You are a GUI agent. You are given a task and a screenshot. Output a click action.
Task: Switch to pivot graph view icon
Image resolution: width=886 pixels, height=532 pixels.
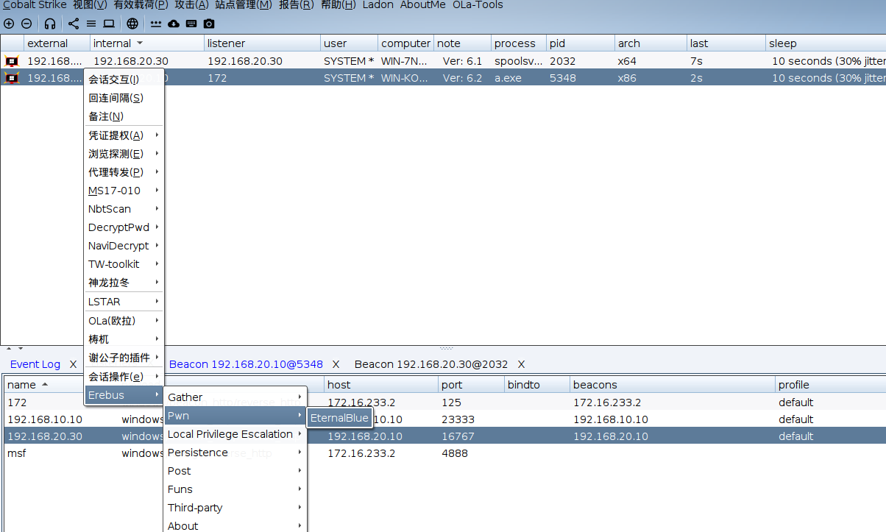(74, 24)
